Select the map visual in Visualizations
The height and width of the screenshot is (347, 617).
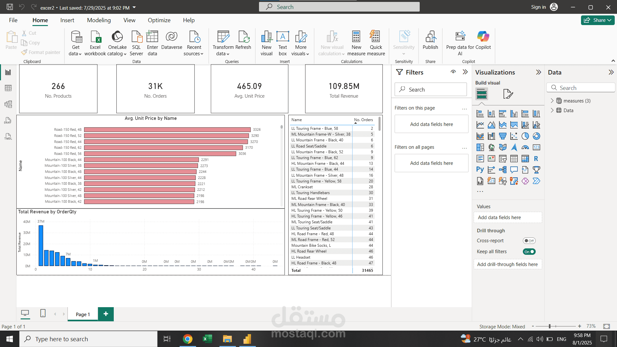[x=491, y=147]
